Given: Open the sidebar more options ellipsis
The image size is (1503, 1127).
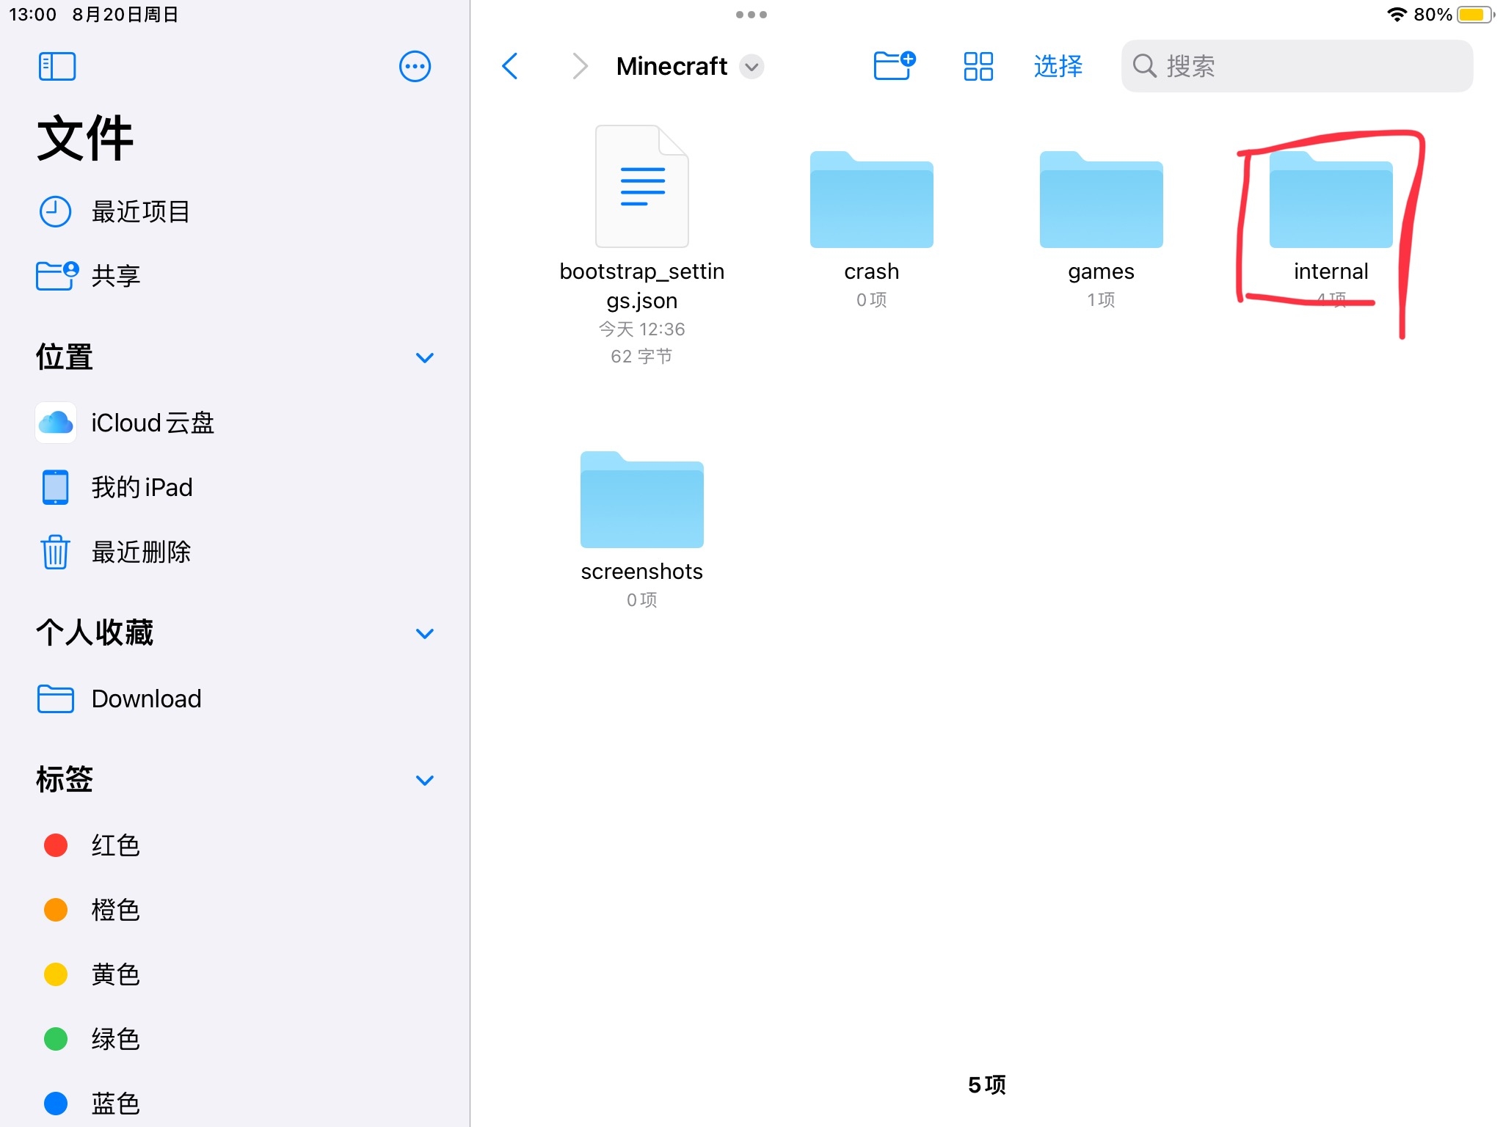Looking at the screenshot, I should point(415,66).
